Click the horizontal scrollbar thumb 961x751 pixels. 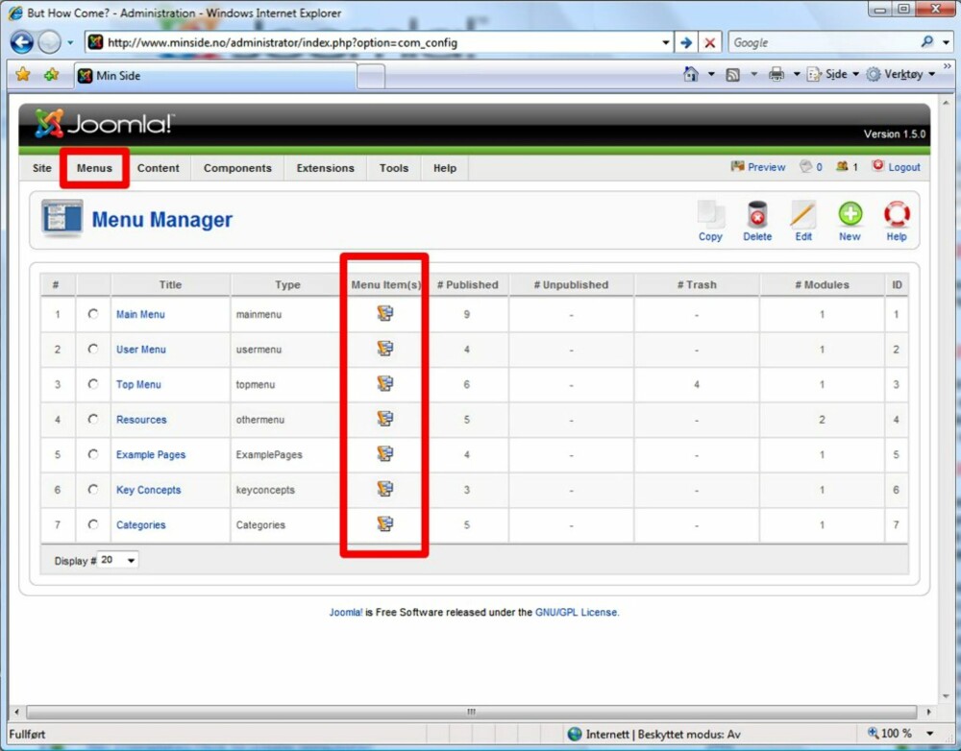click(471, 712)
